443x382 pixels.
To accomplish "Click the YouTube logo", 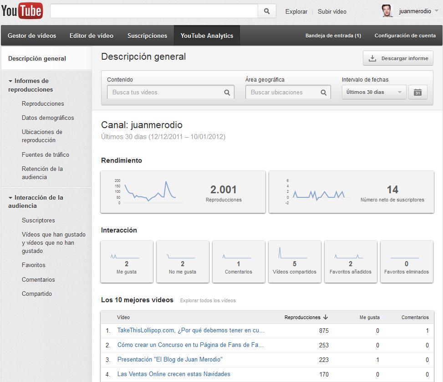I will point(22,11).
